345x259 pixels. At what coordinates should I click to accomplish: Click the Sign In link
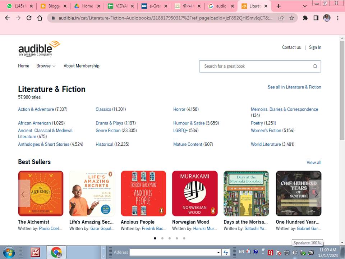click(x=315, y=47)
